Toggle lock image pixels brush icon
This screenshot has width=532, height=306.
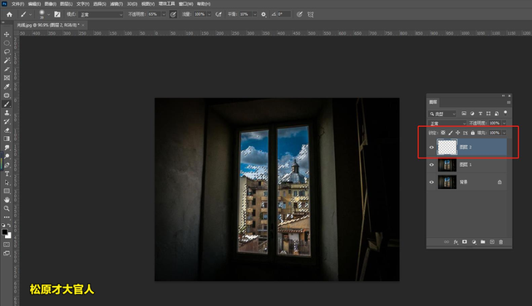click(451, 133)
